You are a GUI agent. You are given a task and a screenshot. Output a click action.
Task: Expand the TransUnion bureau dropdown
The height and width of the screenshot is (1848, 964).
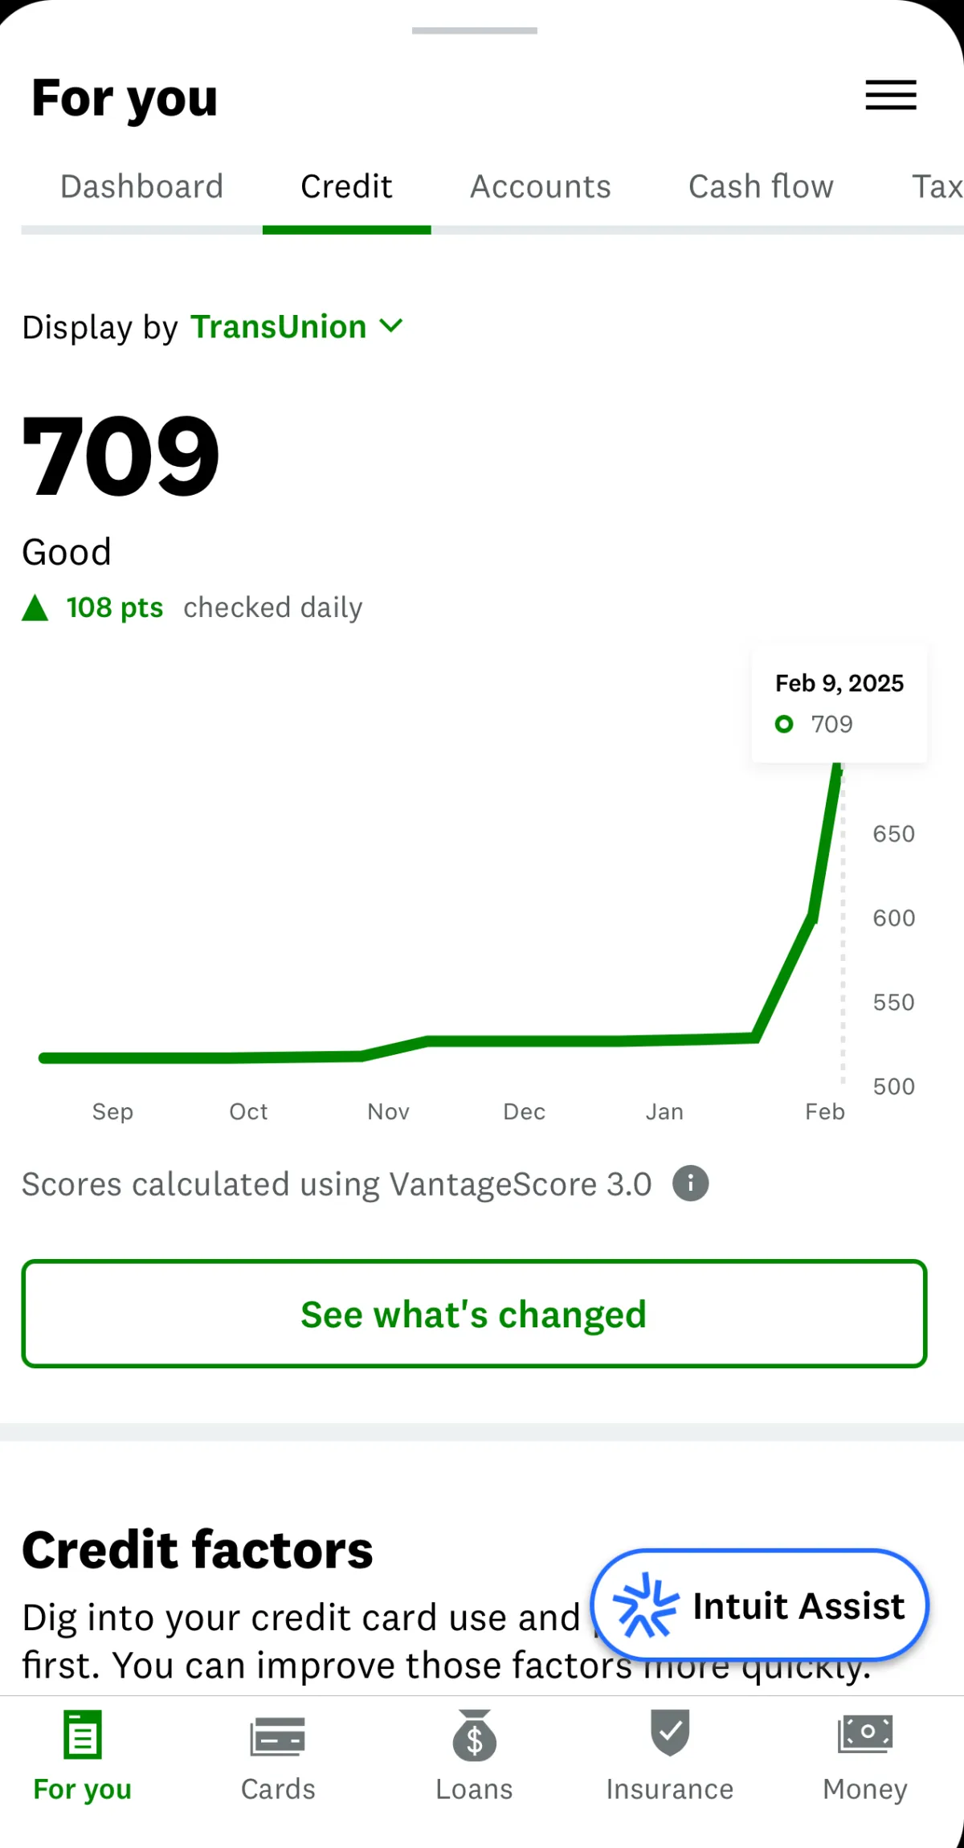296,327
